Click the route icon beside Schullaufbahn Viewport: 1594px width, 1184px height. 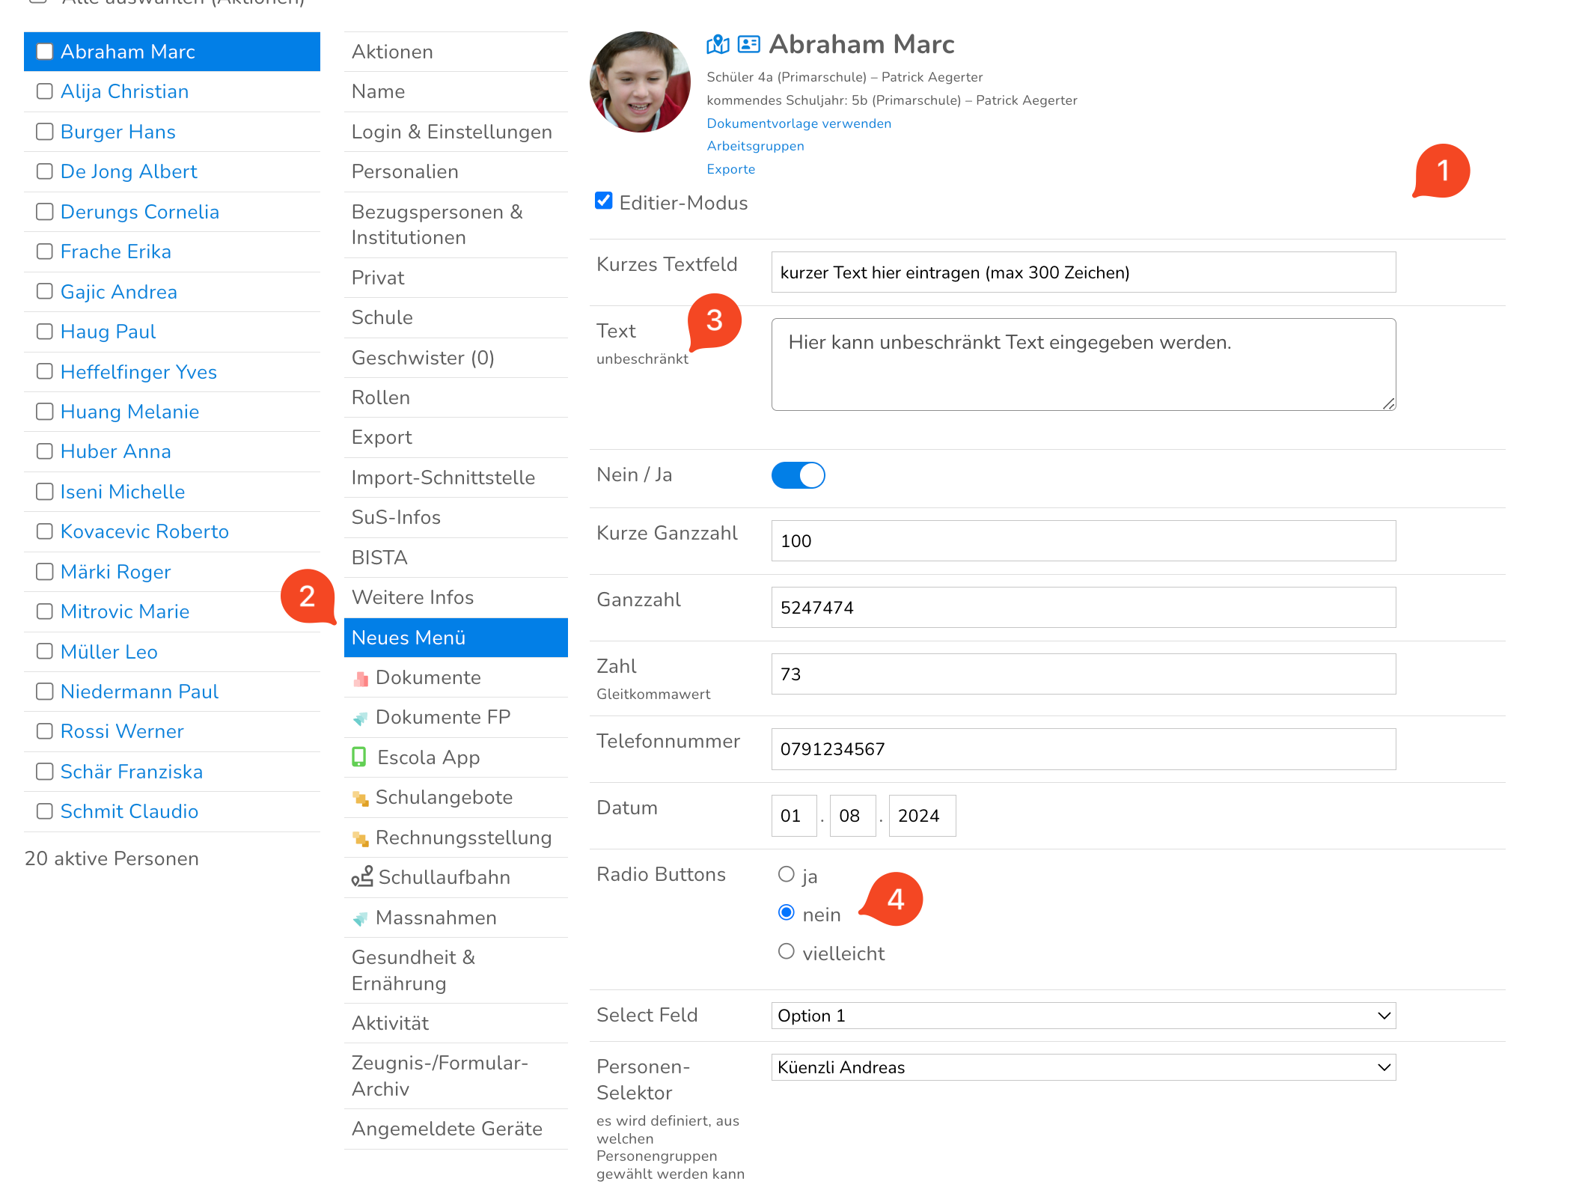click(362, 876)
